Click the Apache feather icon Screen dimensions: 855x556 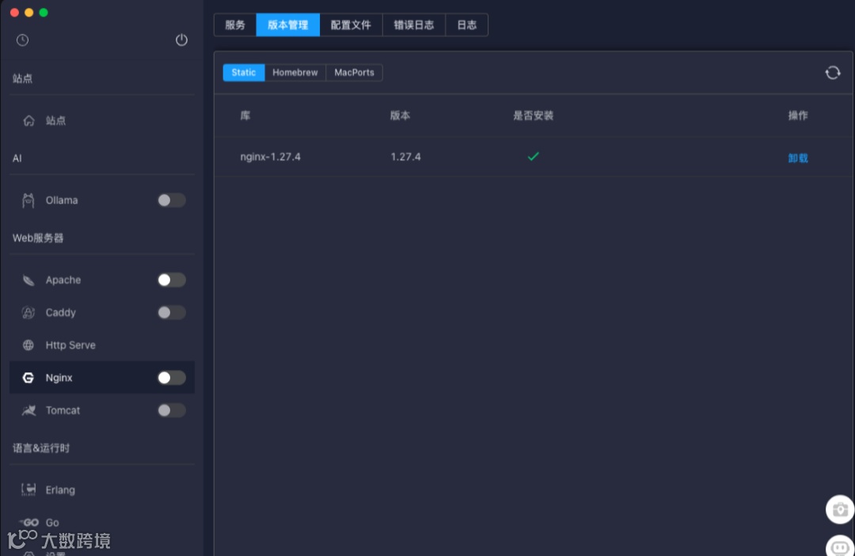pyautogui.click(x=27, y=280)
